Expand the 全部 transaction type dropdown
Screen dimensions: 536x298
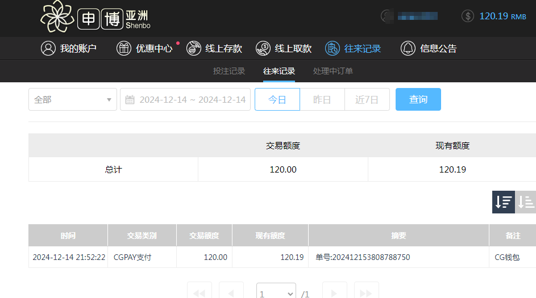coord(73,99)
